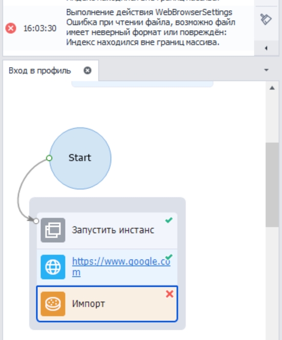Select the Запустить инстанс window icon
This screenshot has height=340, width=282.
click(53, 230)
